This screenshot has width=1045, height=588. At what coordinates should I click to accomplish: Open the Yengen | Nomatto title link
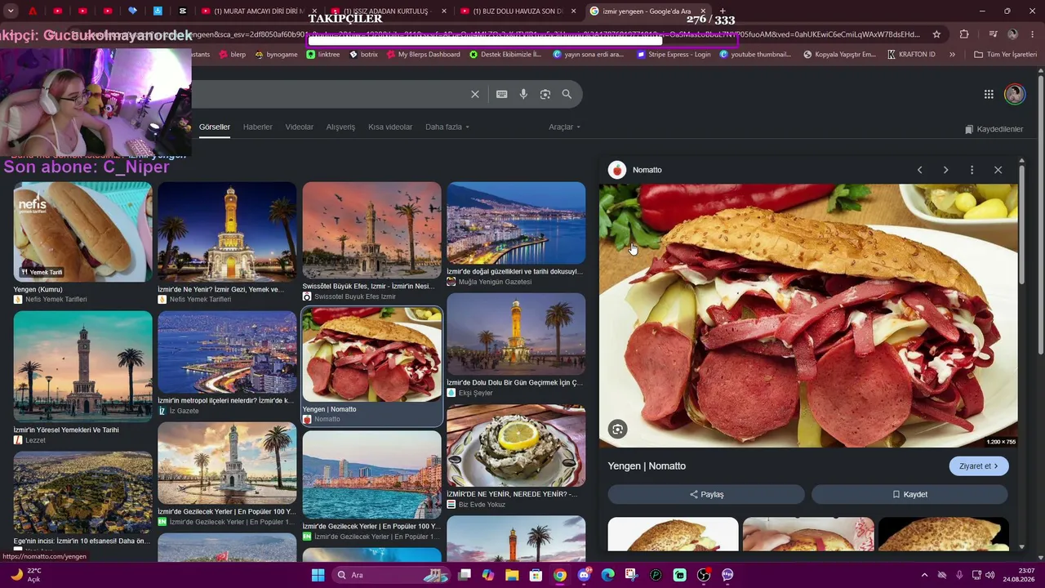coord(647,466)
